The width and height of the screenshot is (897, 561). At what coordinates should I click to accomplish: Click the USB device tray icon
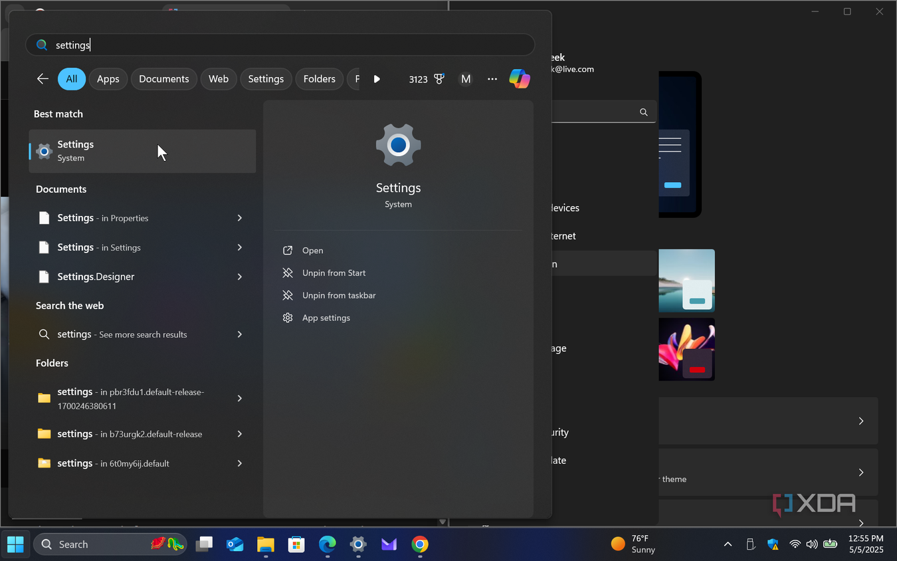pyautogui.click(x=750, y=544)
